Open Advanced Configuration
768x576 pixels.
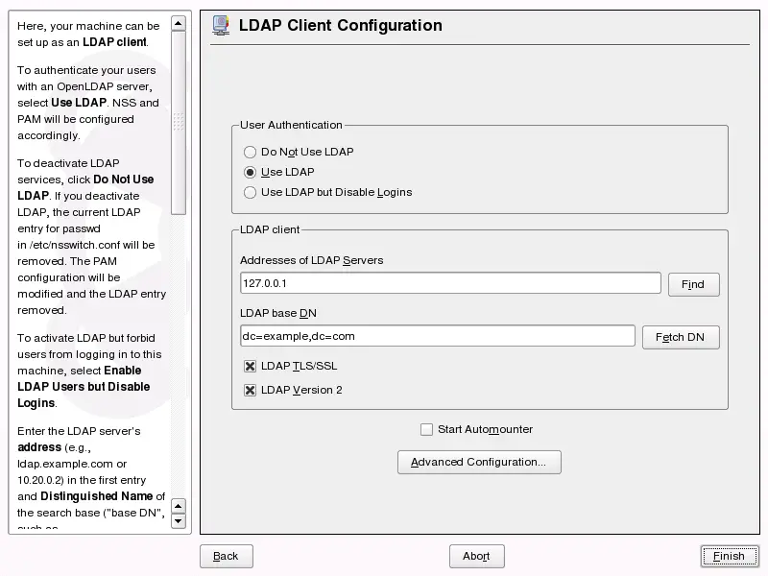(478, 462)
